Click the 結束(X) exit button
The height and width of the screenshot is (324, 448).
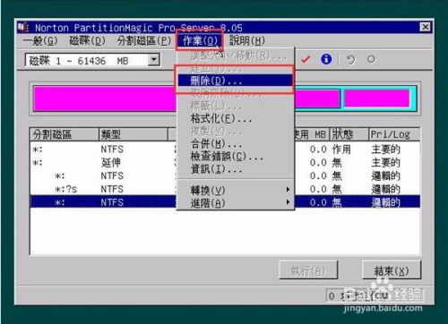click(x=392, y=270)
